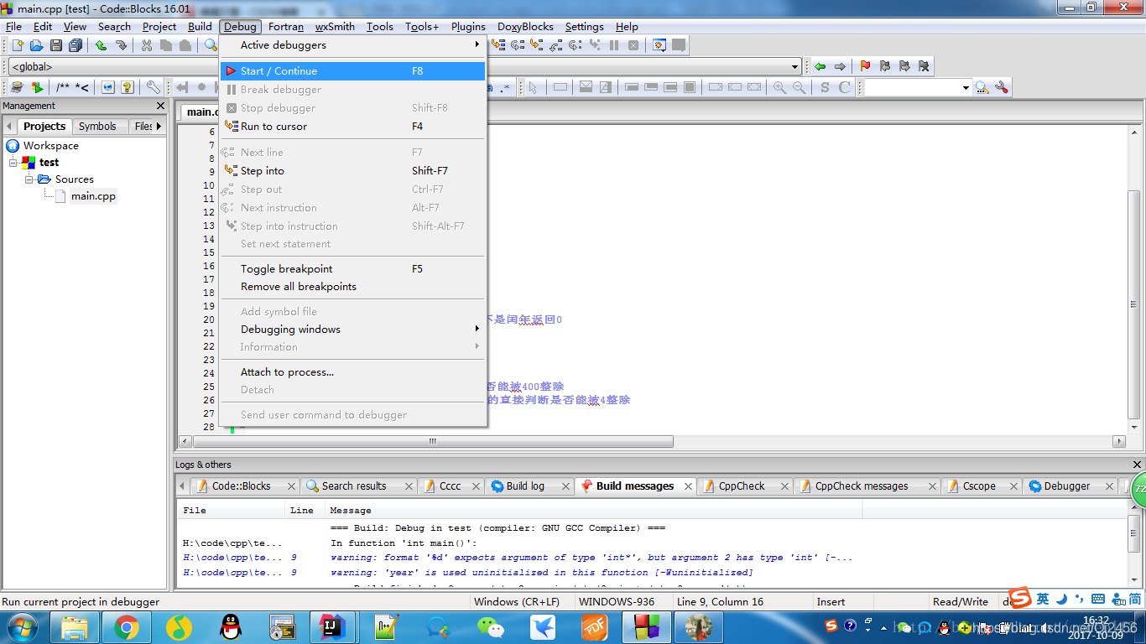Click the Debugging windows toolbar icon

click(659, 45)
